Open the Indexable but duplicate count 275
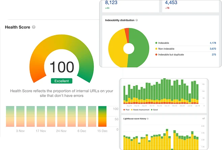 (214, 55)
